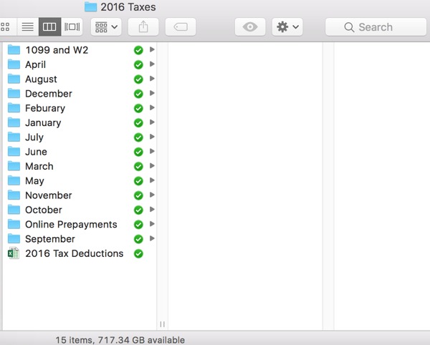Click the "Feburary" folder name
The height and width of the screenshot is (345, 430).
45,108
